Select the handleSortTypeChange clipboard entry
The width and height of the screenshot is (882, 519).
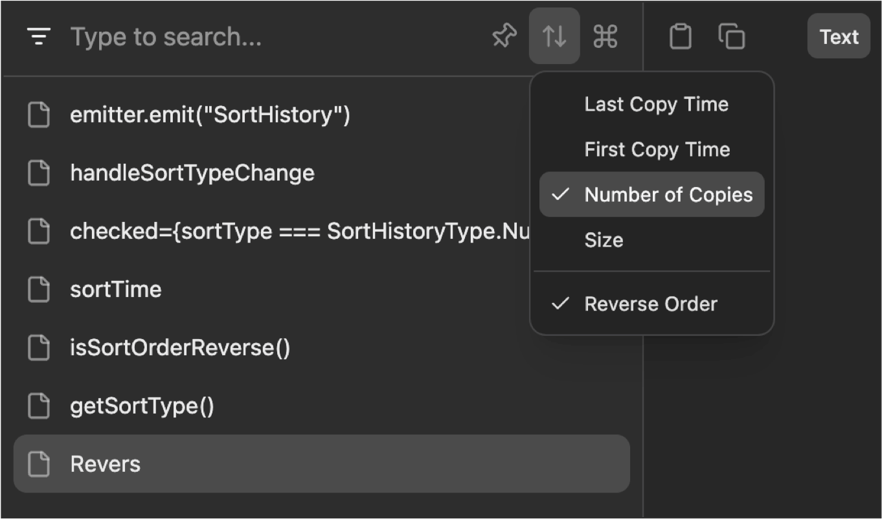pos(192,173)
